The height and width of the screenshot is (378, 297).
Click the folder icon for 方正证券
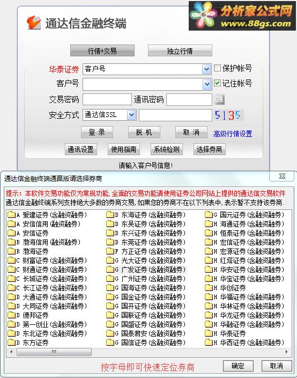(110, 251)
